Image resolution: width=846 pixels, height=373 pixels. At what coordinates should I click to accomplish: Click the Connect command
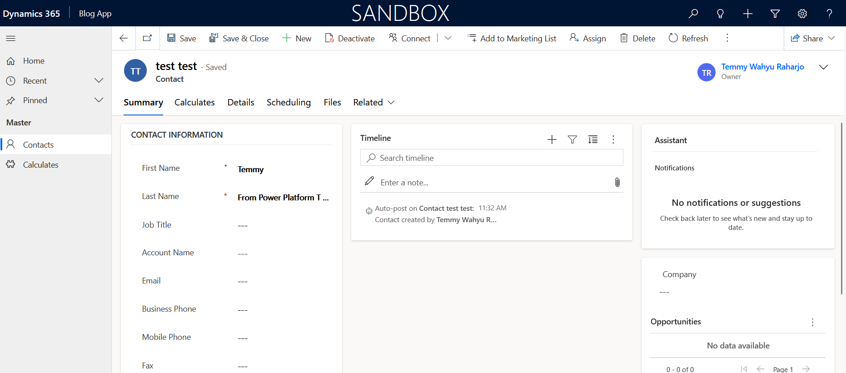[x=409, y=38]
